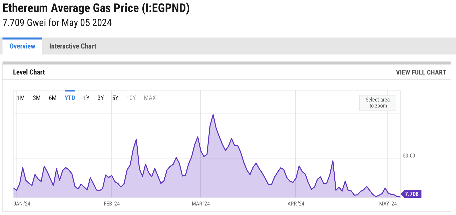The image size is (456, 215).
Task: Select the MAX range option
Action: pyautogui.click(x=150, y=98)
